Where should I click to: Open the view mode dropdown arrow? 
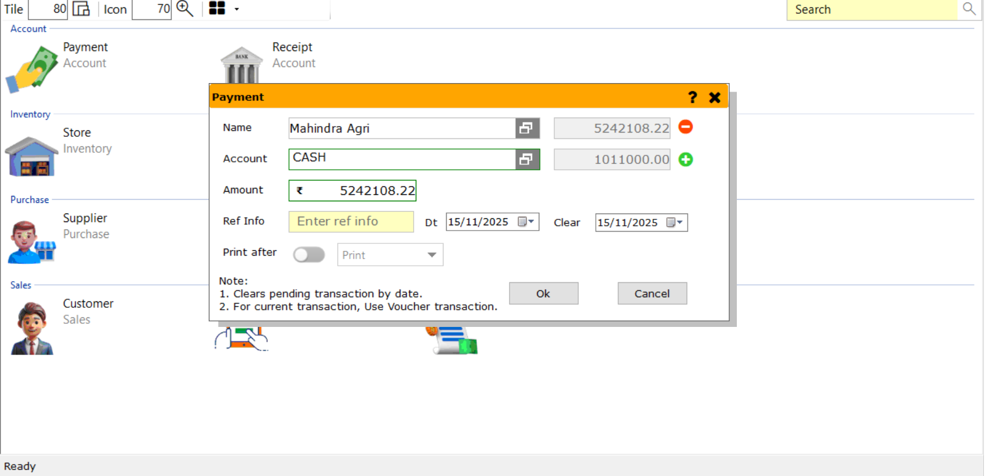[237, 9]
